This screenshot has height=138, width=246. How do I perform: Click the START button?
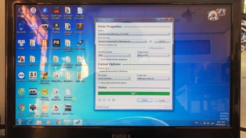pos(145,100)
